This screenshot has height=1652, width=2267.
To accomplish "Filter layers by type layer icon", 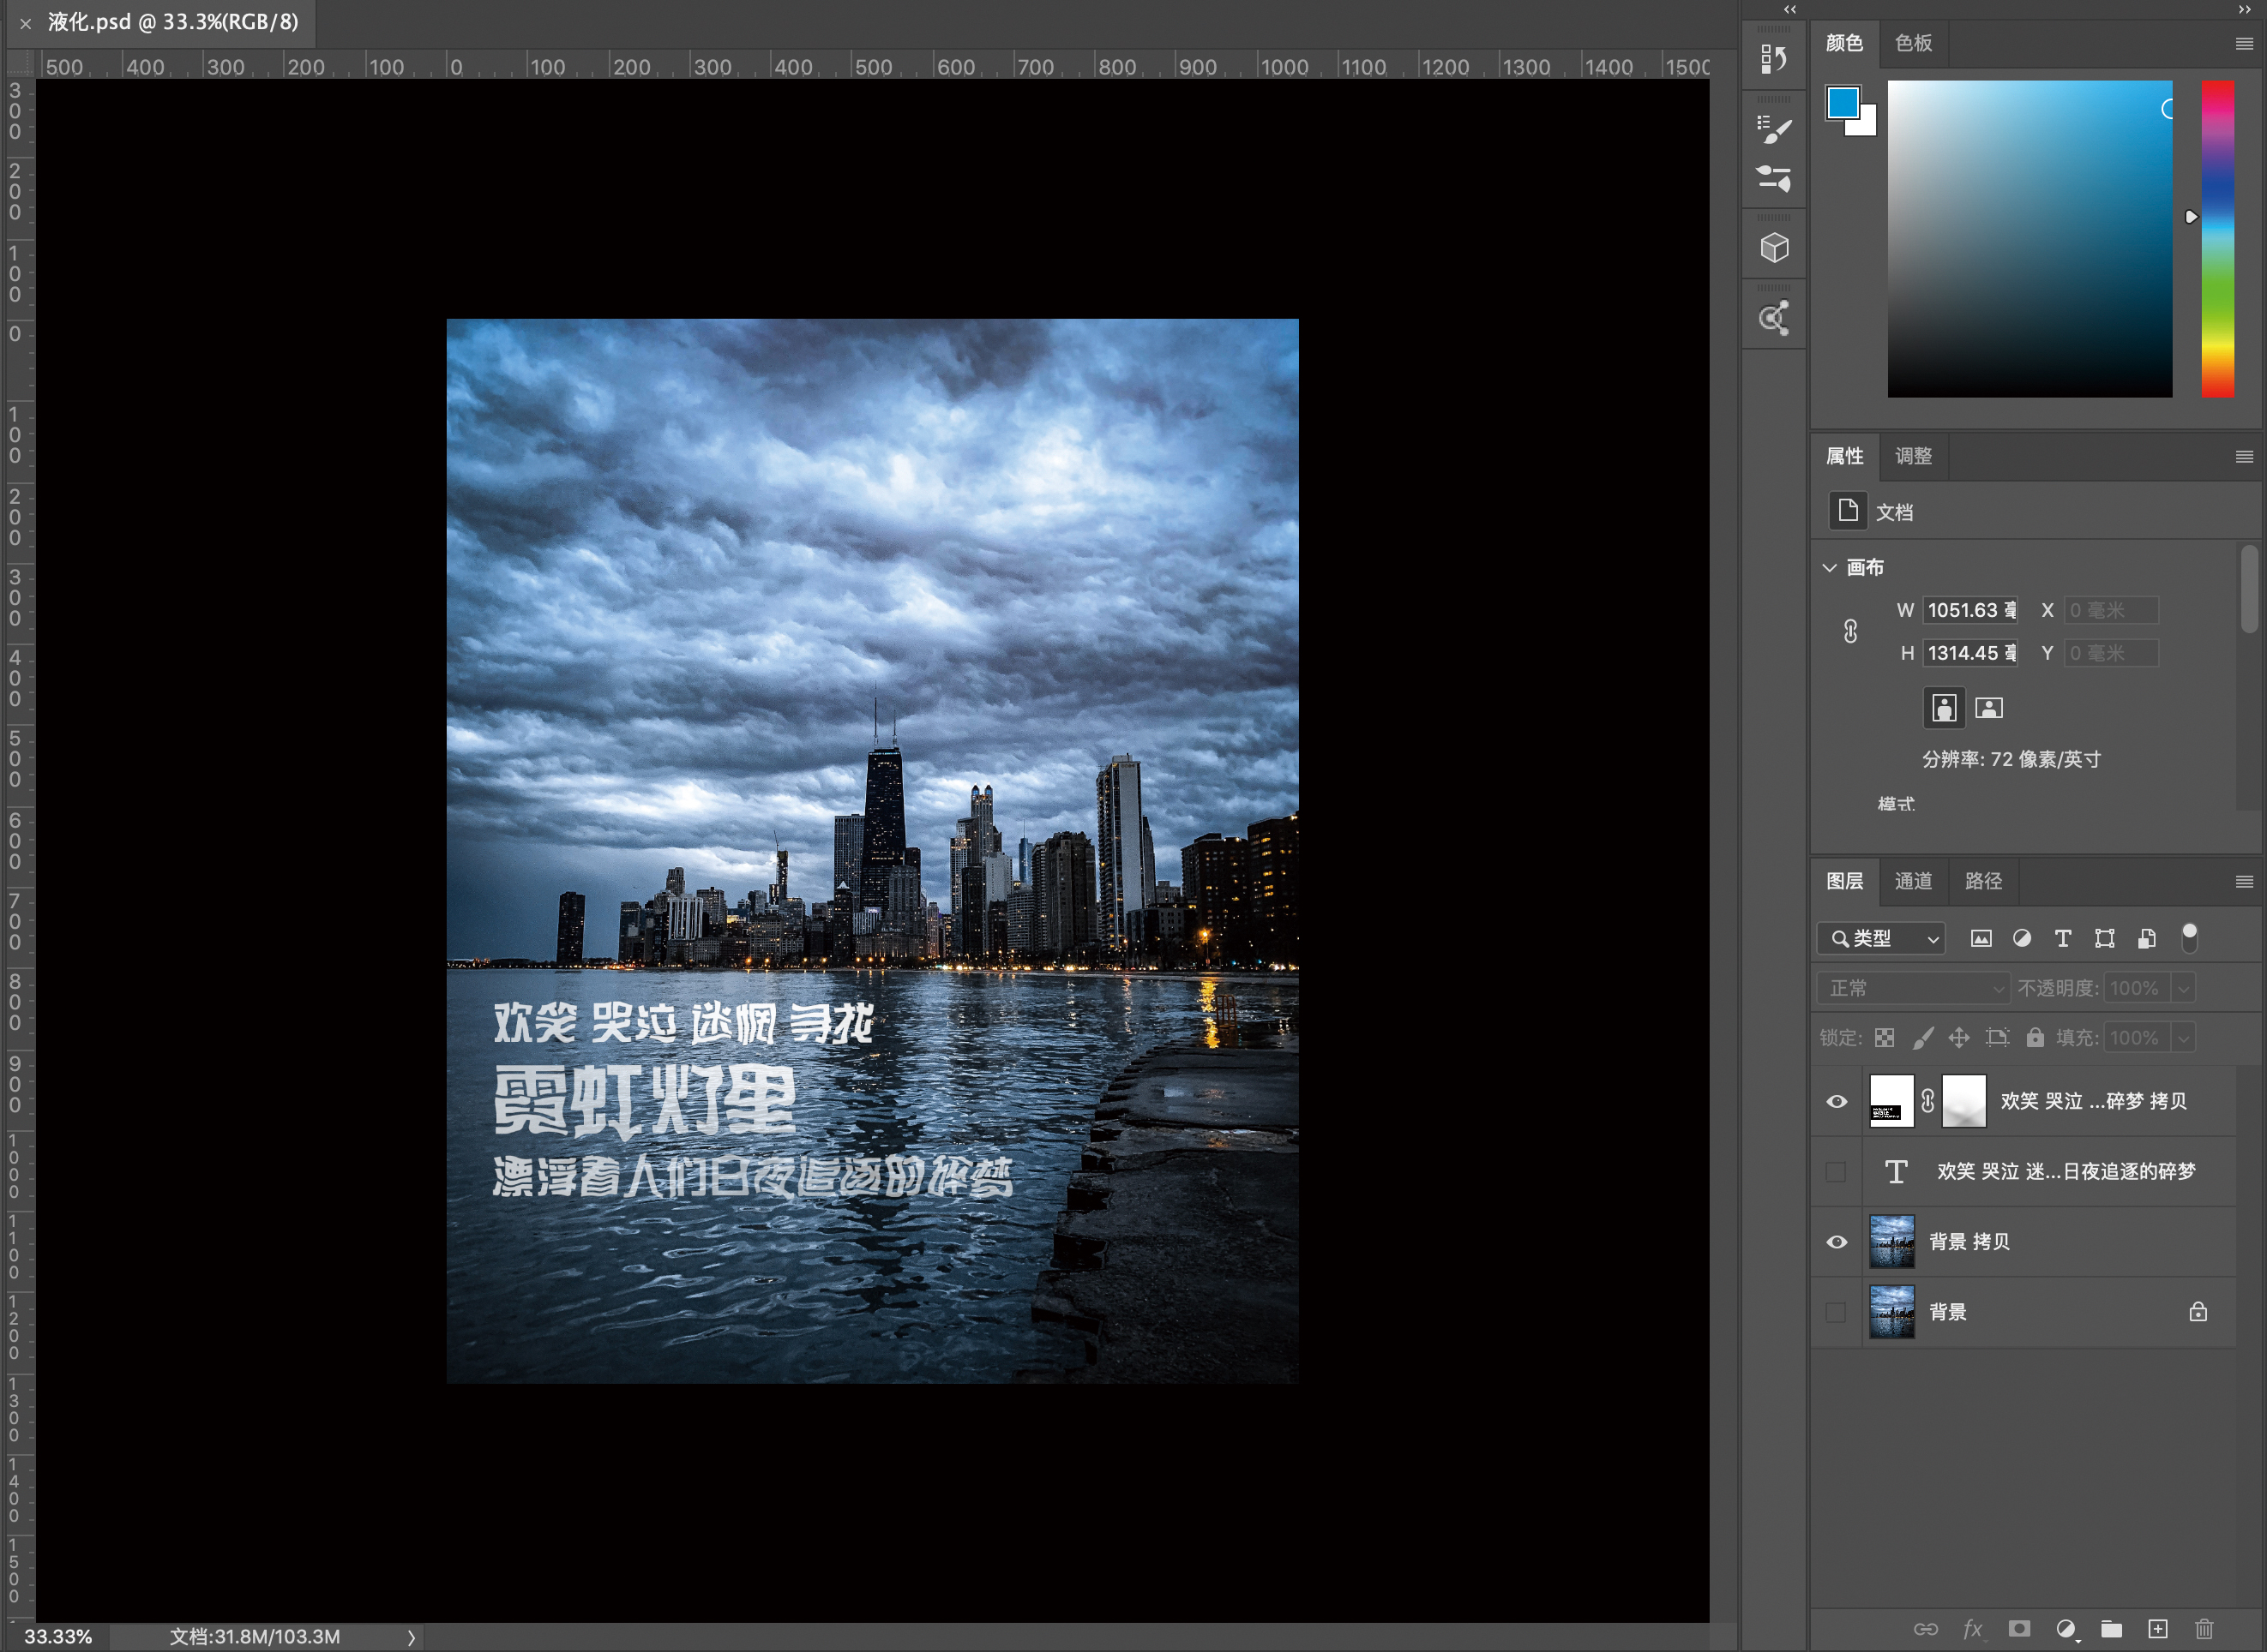I will pos(2063,938).
